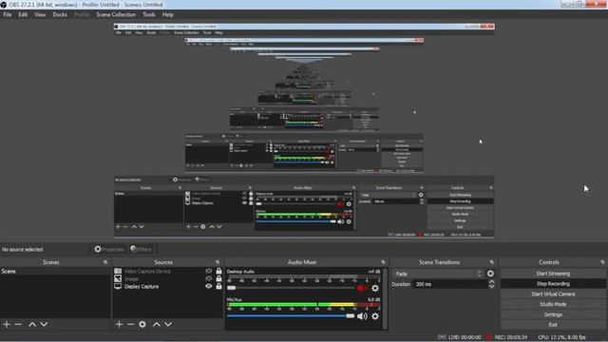Open the Edit menu
Image resolution: width=608 pixels, height=342 pixels.
tap(23, 15)
